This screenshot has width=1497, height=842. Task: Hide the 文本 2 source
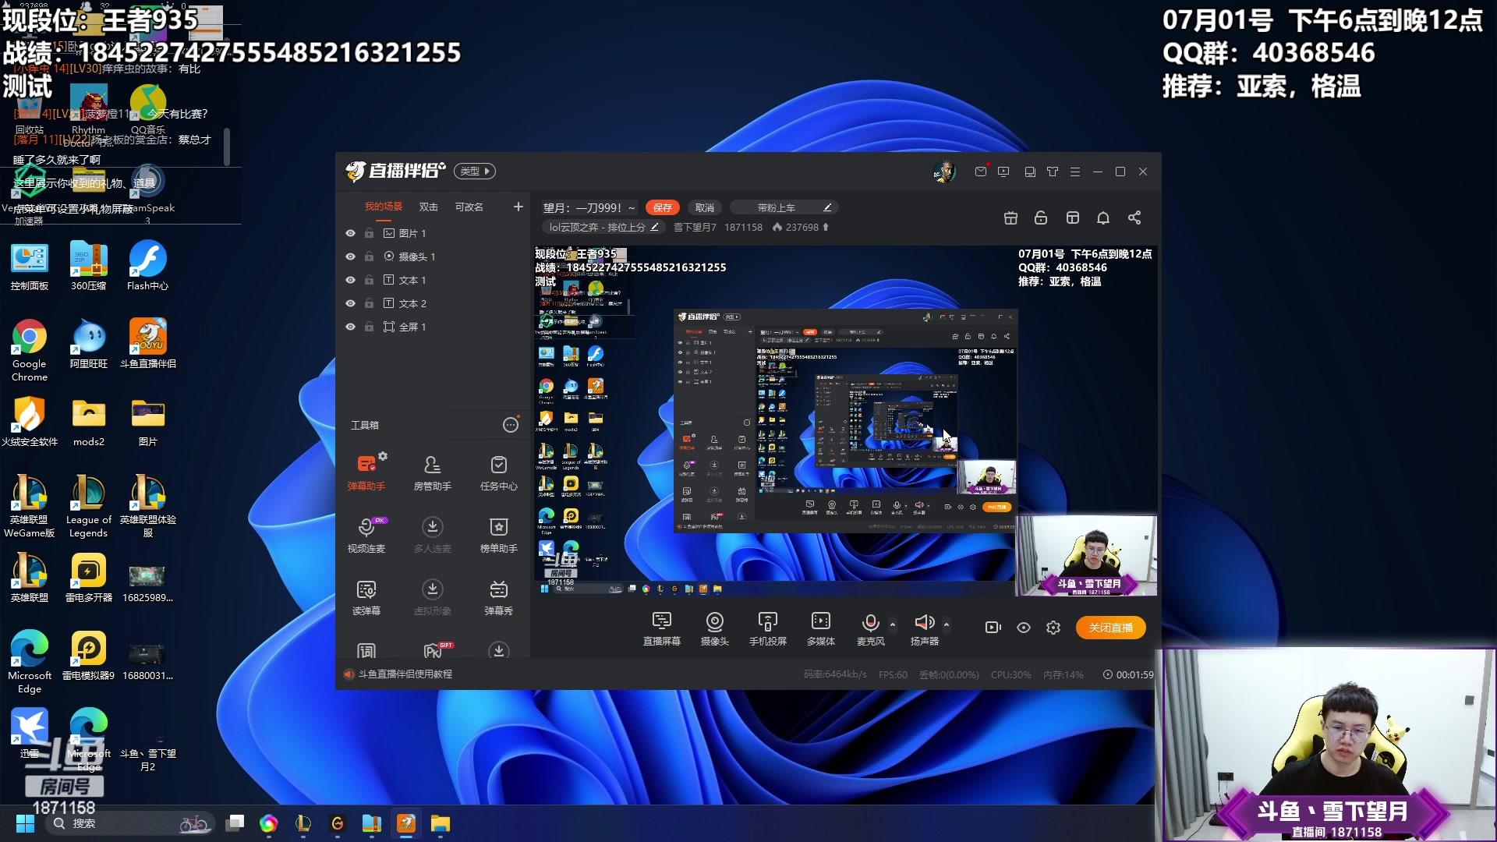(350, 303)
